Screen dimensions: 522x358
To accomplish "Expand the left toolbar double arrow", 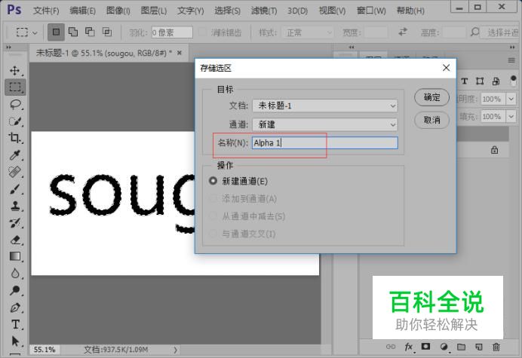I will [8, 47].
